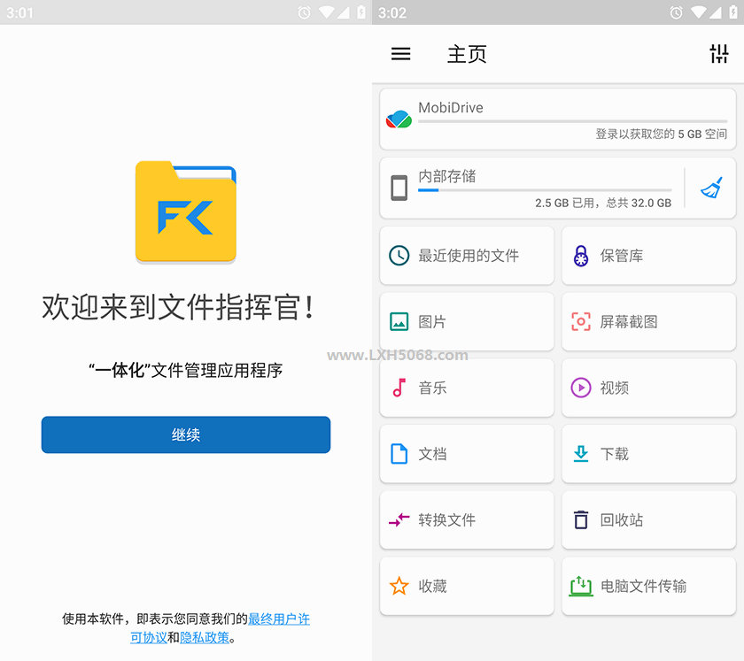This screenshot has width=744, height=661.
Task: Tap the 内部存储 usage progress bar
Action: click(544, 190)
